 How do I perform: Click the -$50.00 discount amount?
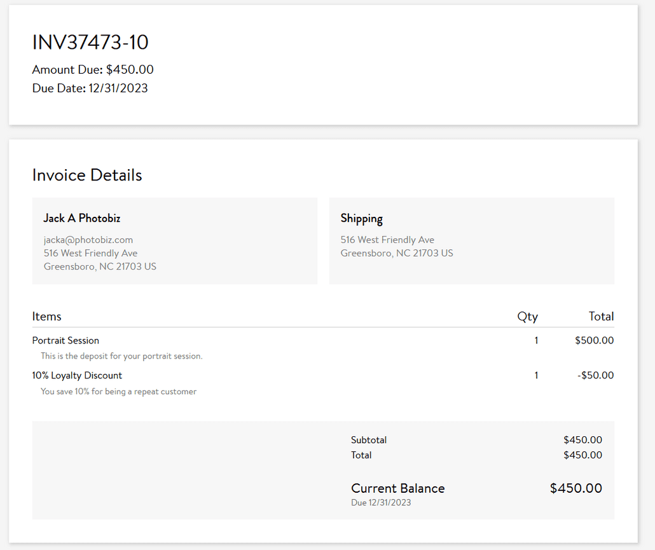click(595, 375)
